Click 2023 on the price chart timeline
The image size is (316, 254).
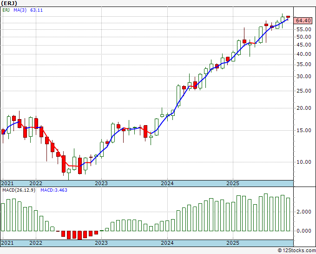(x=101, y=183)
